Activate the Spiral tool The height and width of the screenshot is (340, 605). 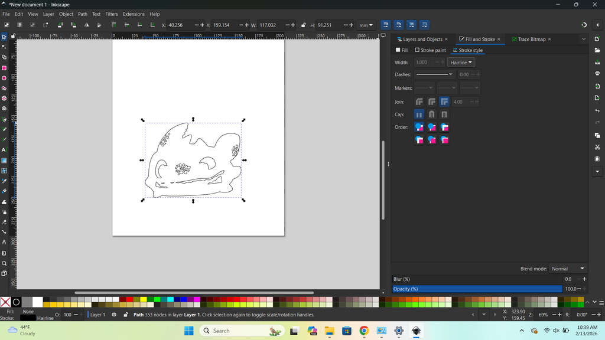tap(4, 109)
